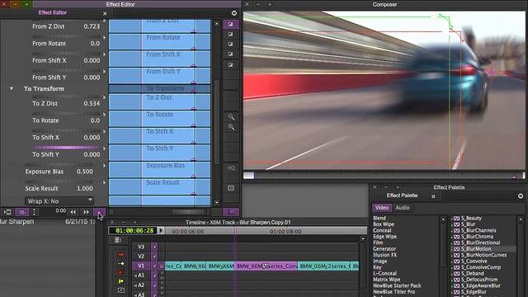Toggle V2 track monitor button
The height and width of the screenshot is (297, 528).
click(154, 257)
